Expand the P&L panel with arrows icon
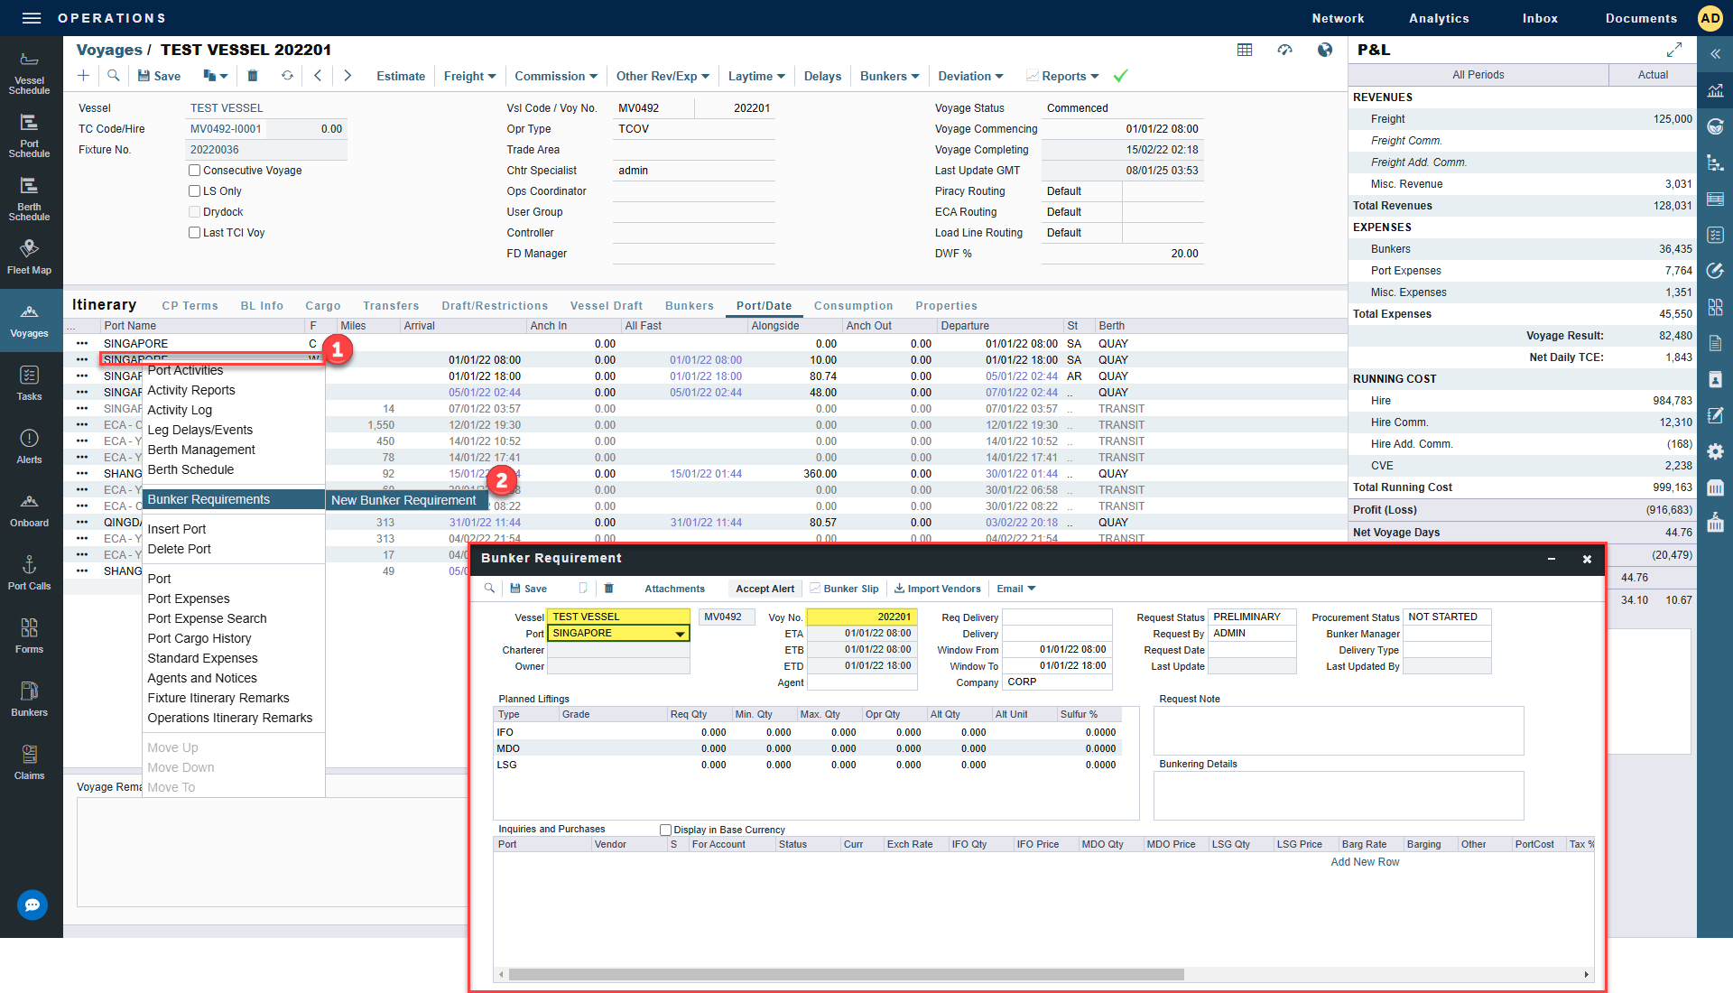Image resolution: width=1733 pixels, height=993 pixels. click(x=1674, y=50)
